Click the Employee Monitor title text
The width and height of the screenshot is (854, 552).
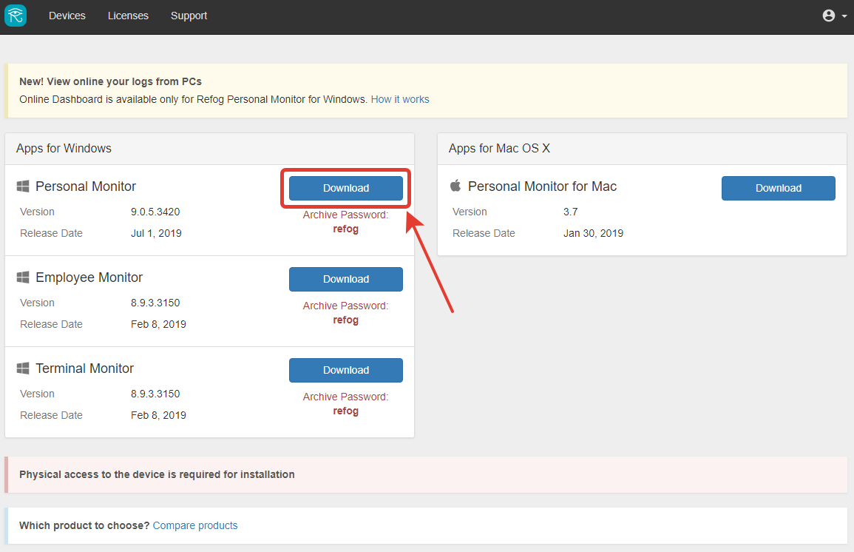[x=89, y=277]
